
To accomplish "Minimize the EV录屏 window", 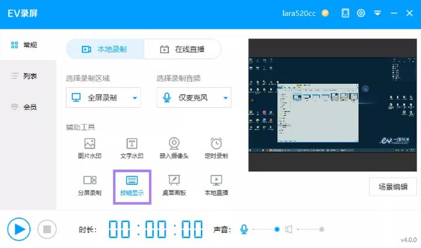I will [394, 13].
